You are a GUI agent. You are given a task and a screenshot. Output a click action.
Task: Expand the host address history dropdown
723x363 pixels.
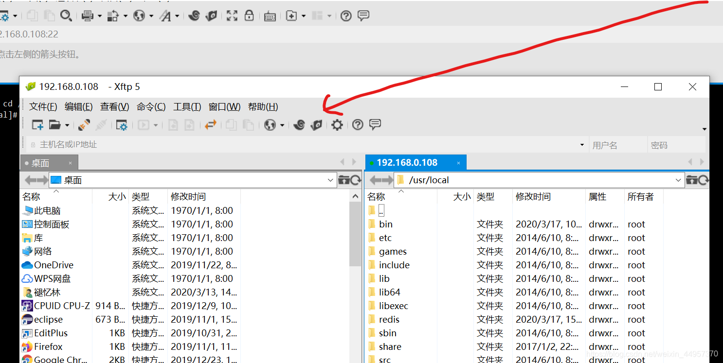tap(582, 145)
